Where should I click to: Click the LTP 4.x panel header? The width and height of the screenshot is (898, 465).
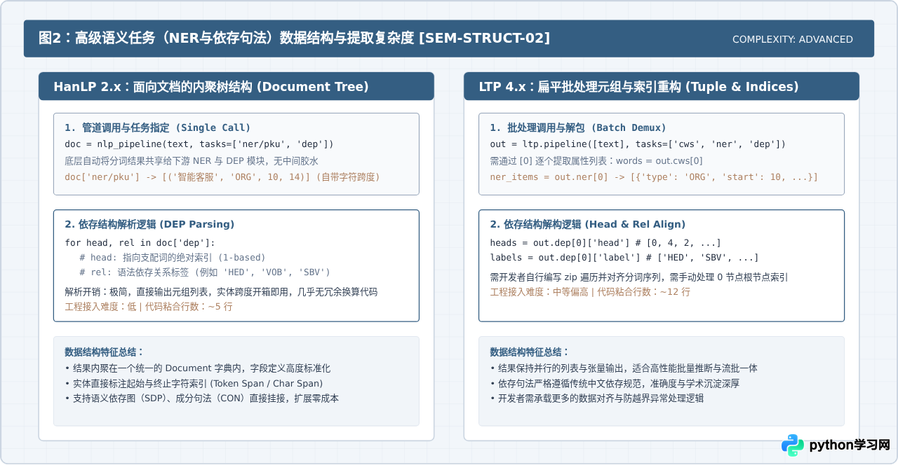click(662, 86)
